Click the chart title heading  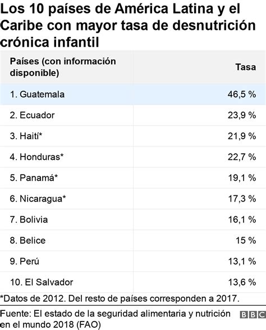pos(128,25)
